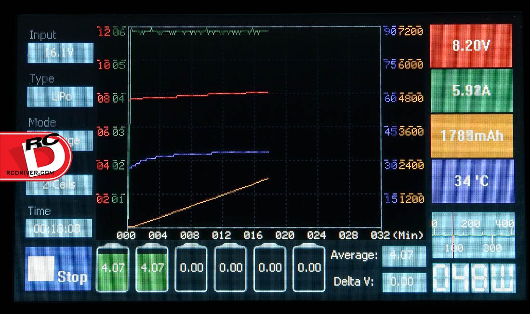Image resolution: width=530 pixels, height=314 pixels.
Task: Click the wattage gauge scale
Action: [474, 235]
